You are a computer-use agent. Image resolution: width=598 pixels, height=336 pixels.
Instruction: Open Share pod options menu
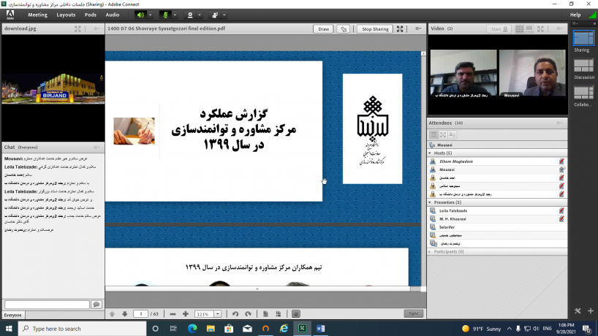[418, 28]
